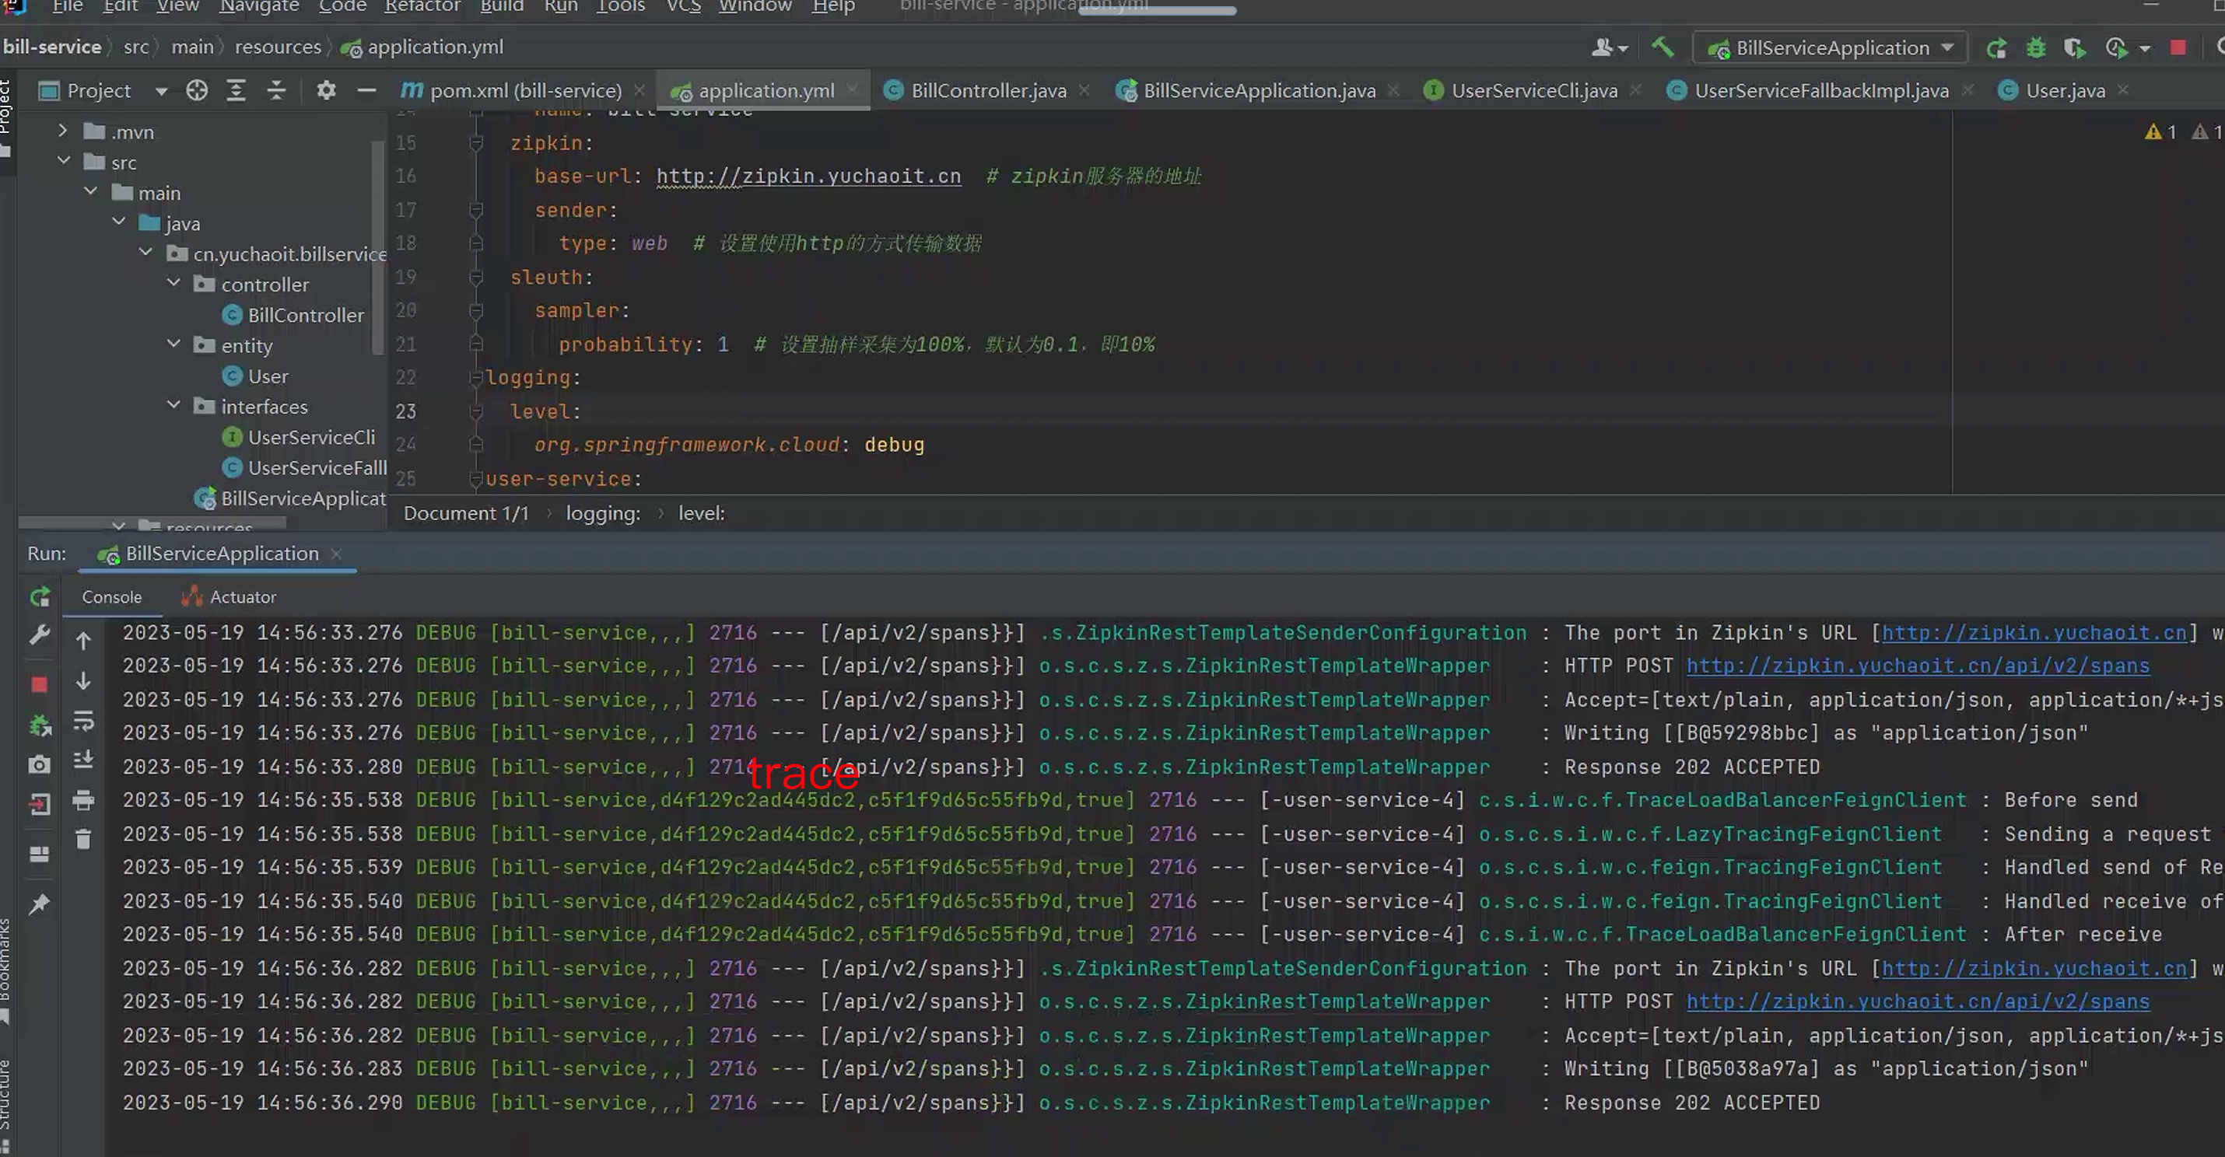
Task: Expand the .mvn folder
Action: [62, 131]
